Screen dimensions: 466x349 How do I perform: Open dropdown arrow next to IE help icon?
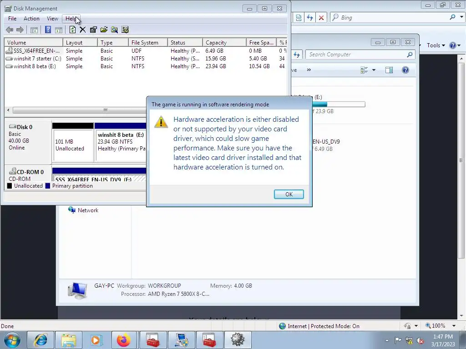pyautogui.click(x=459, y=45)
